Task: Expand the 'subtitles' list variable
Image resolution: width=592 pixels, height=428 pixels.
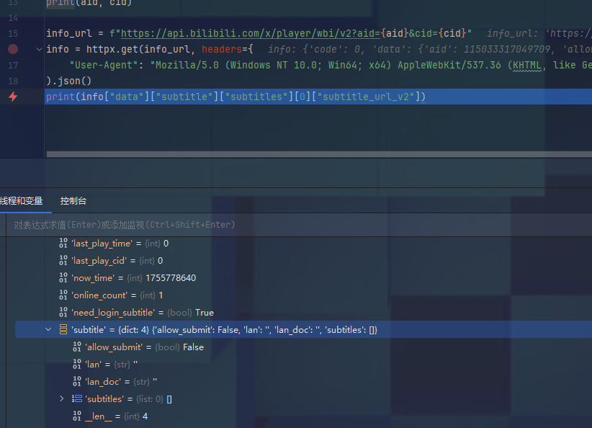Action: click(x=63, y=398)
